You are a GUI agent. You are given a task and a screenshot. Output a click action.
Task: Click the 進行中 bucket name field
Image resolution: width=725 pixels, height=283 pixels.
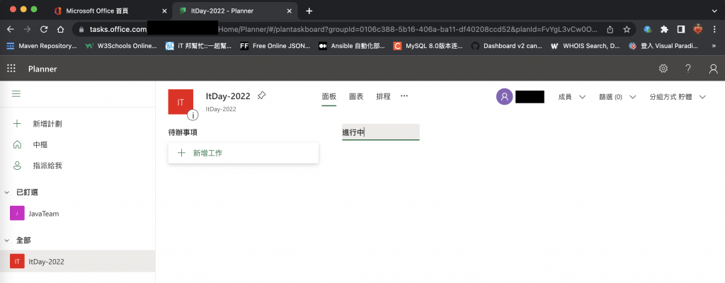pos(380,132)
